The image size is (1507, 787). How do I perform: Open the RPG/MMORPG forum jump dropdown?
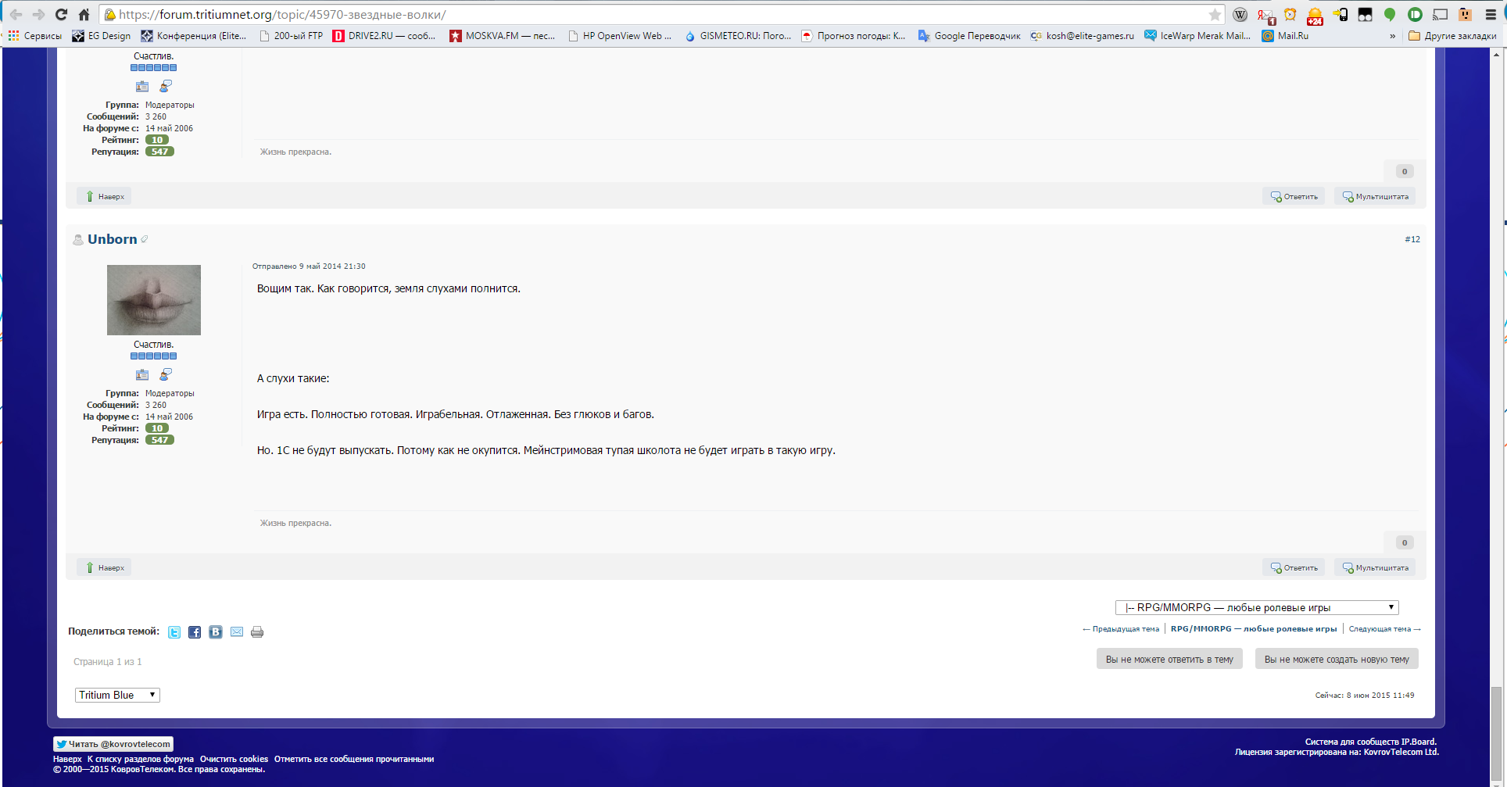(x=1256, y=607)
